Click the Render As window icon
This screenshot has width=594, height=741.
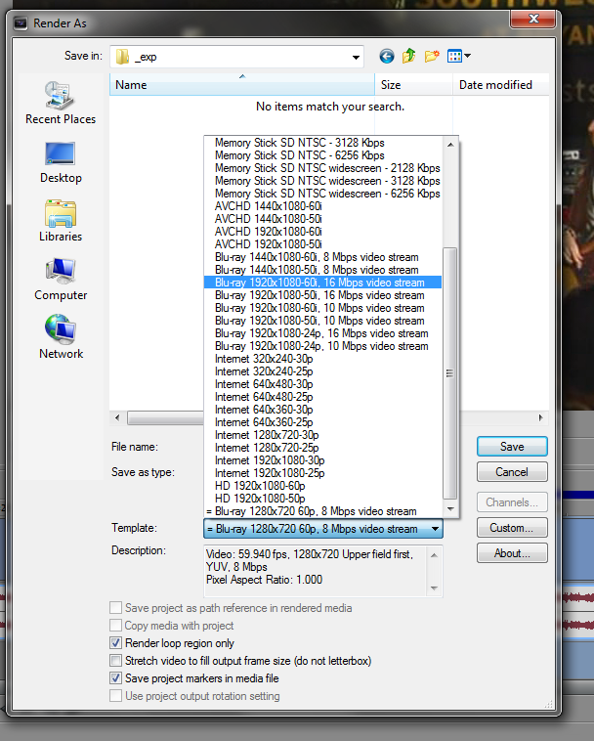tap(21, 23)
